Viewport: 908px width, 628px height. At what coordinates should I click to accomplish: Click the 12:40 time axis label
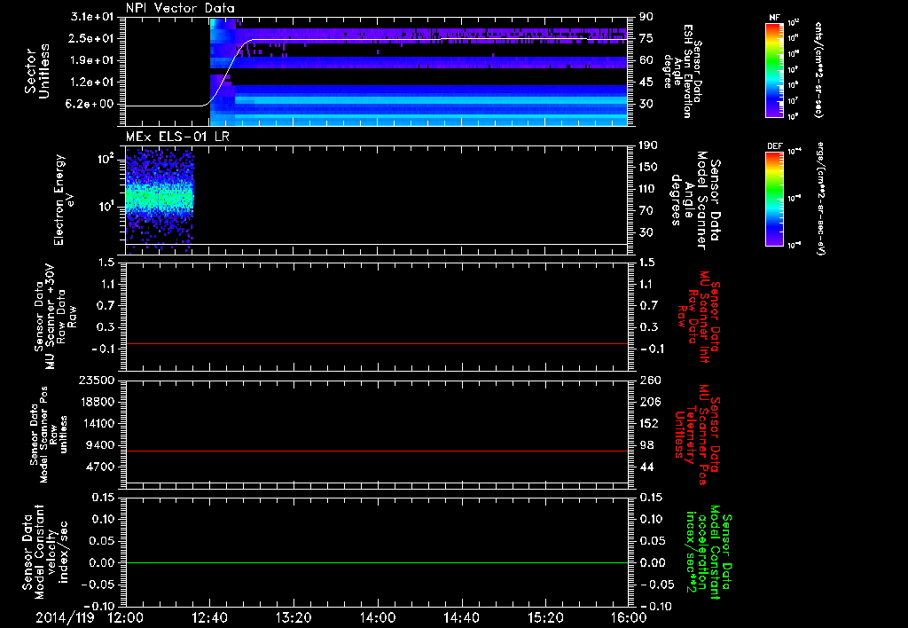coord(209,617)
